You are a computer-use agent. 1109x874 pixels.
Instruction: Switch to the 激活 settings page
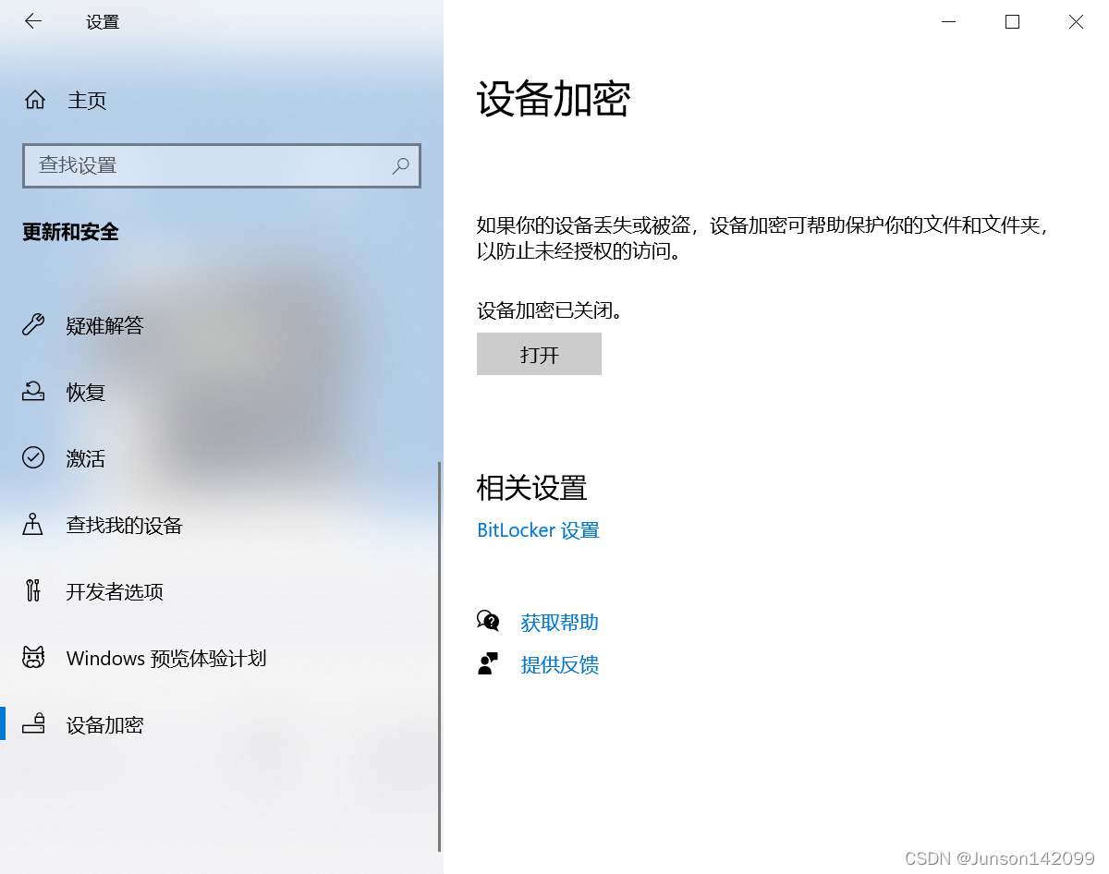coord(85,458)
